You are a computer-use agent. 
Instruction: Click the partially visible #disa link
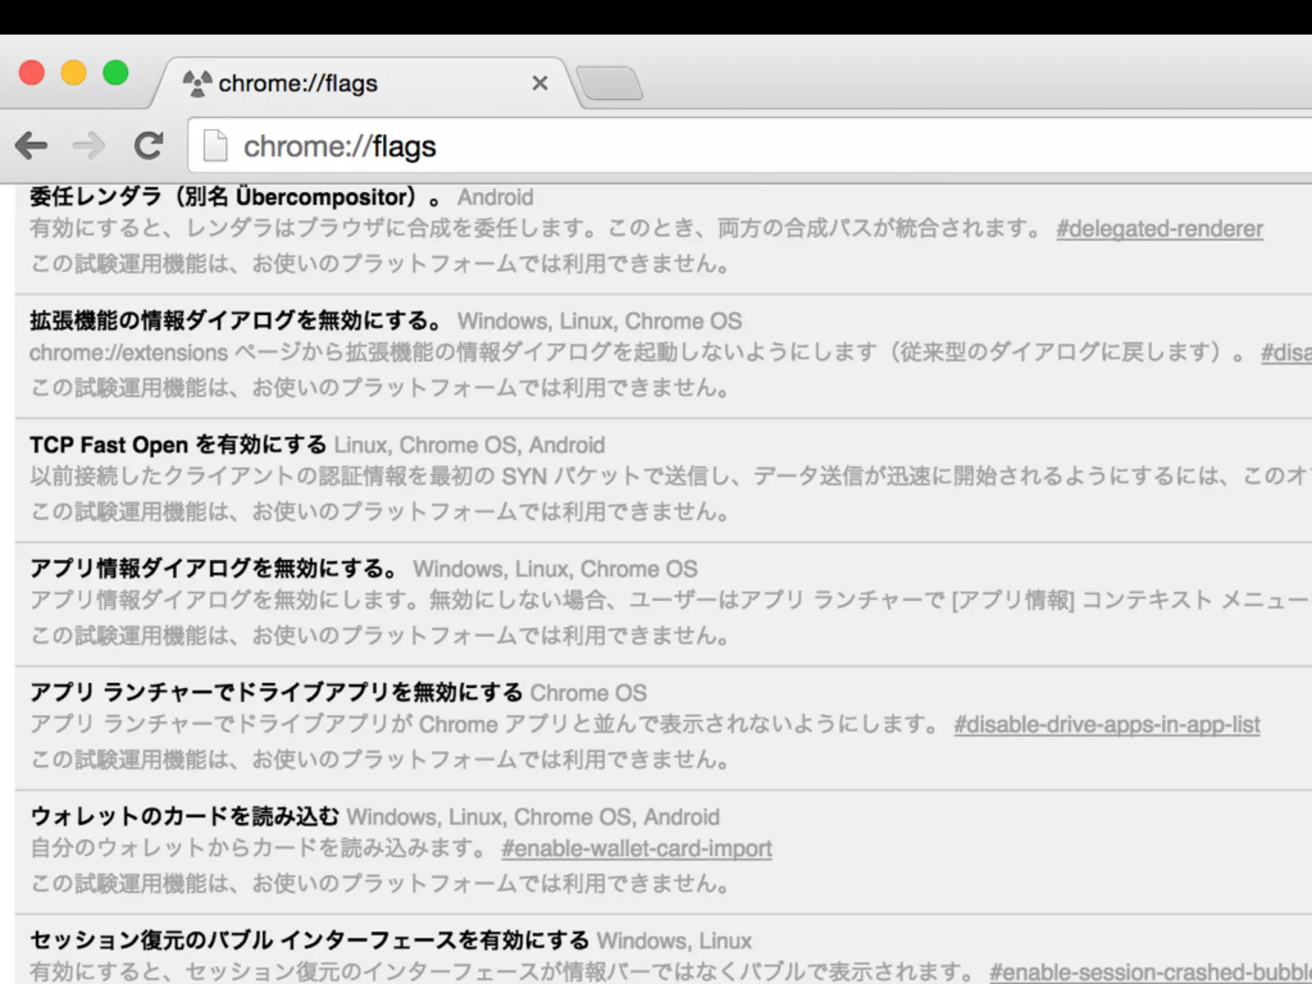click(1285, 353)
